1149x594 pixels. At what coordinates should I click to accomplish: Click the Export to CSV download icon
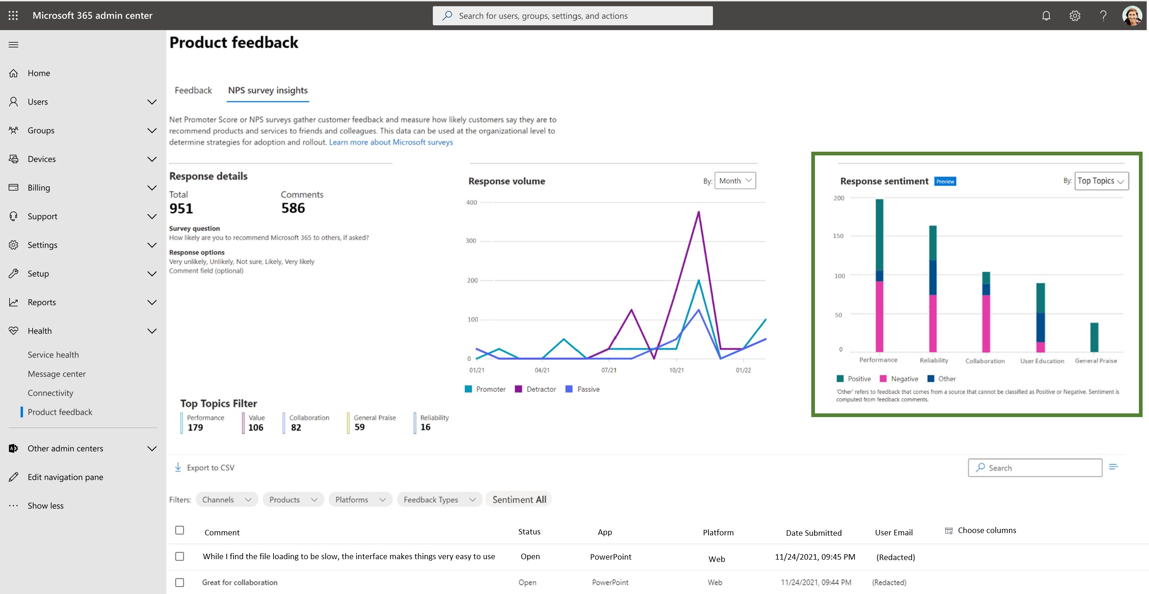click(178, 467)
